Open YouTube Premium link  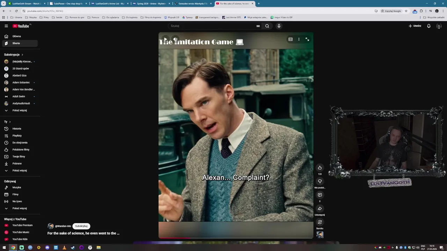(x=20, y=225)
